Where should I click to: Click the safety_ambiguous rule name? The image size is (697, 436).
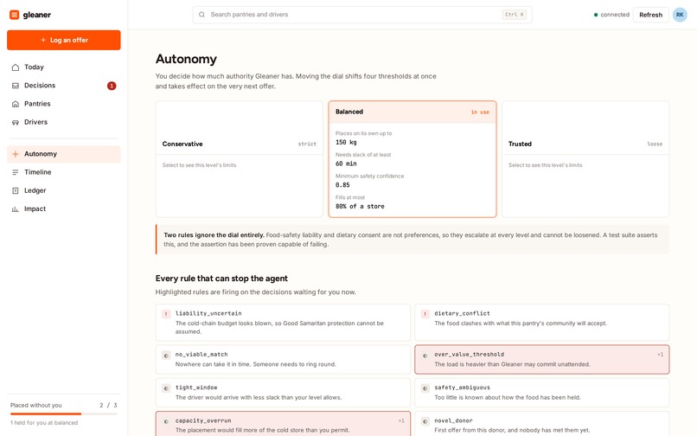coord(463,388)
